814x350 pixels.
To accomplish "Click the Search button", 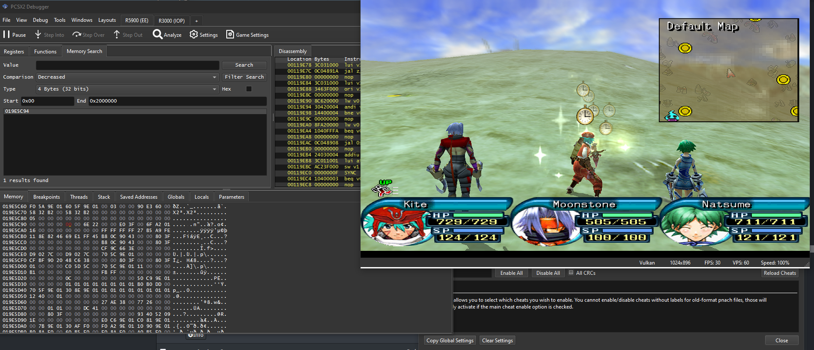I will (x=244, y=65).
